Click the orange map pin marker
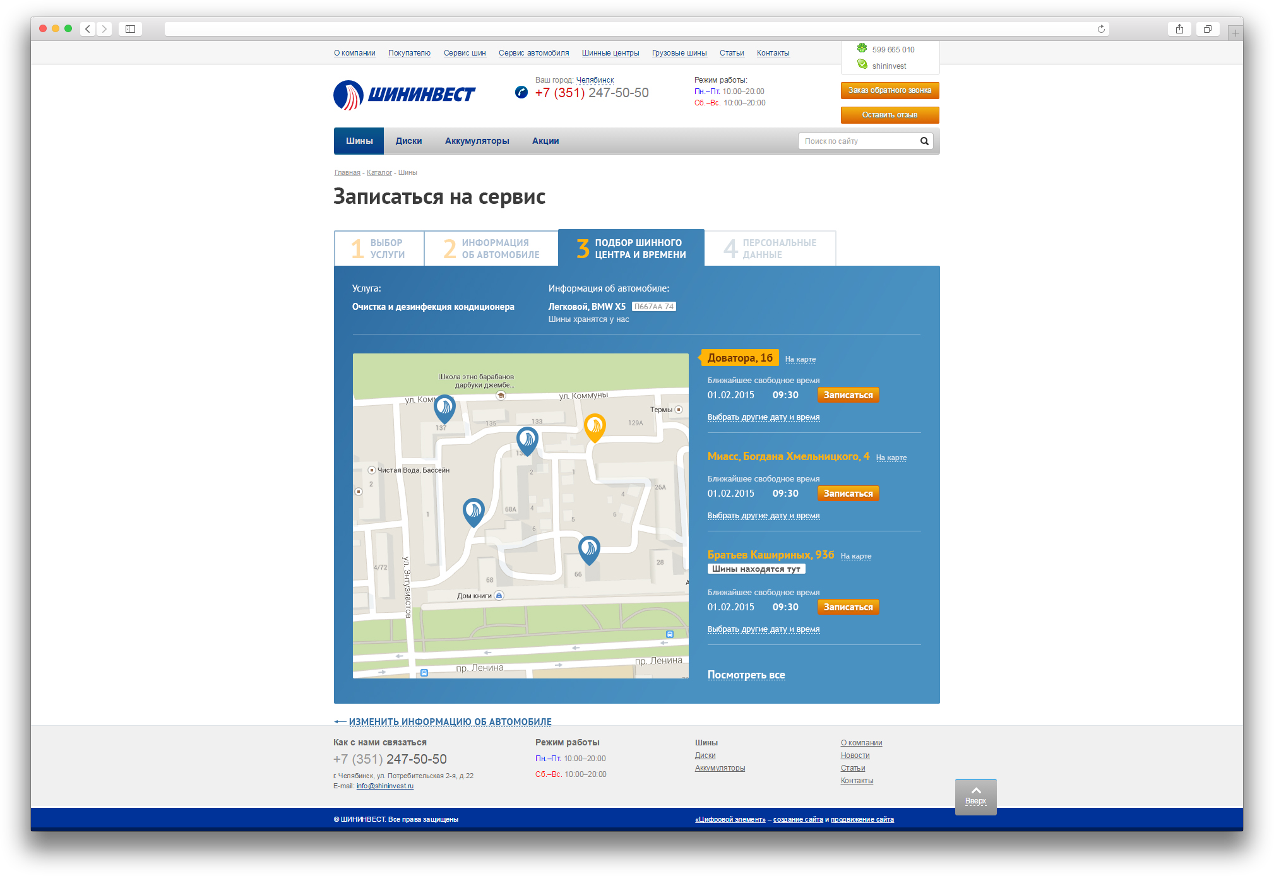This screenshot has width=1274, height=876. coord(594,426)
